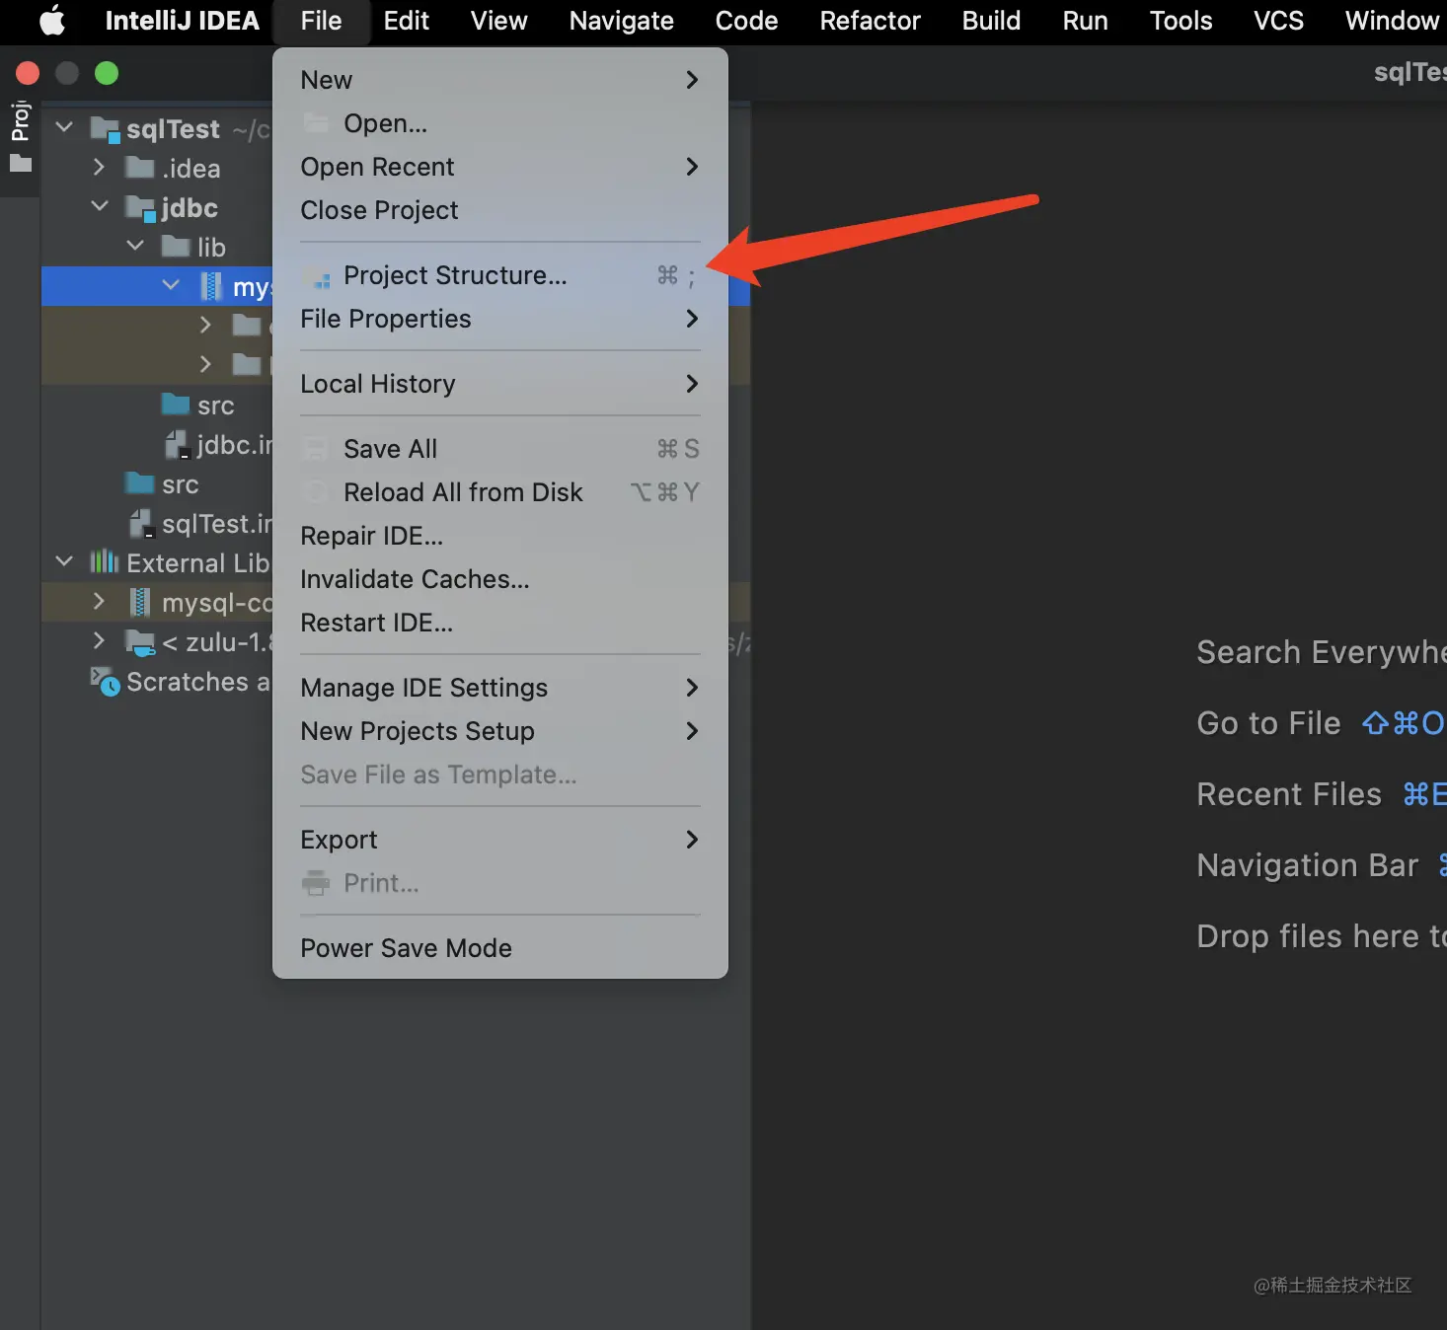Select Reload All from Disk

point(499,492)
